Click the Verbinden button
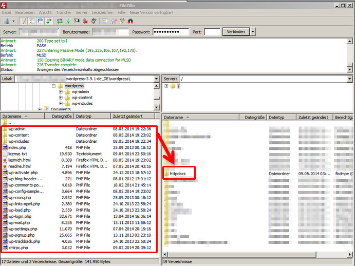355x266 pixels. point(236,32)
